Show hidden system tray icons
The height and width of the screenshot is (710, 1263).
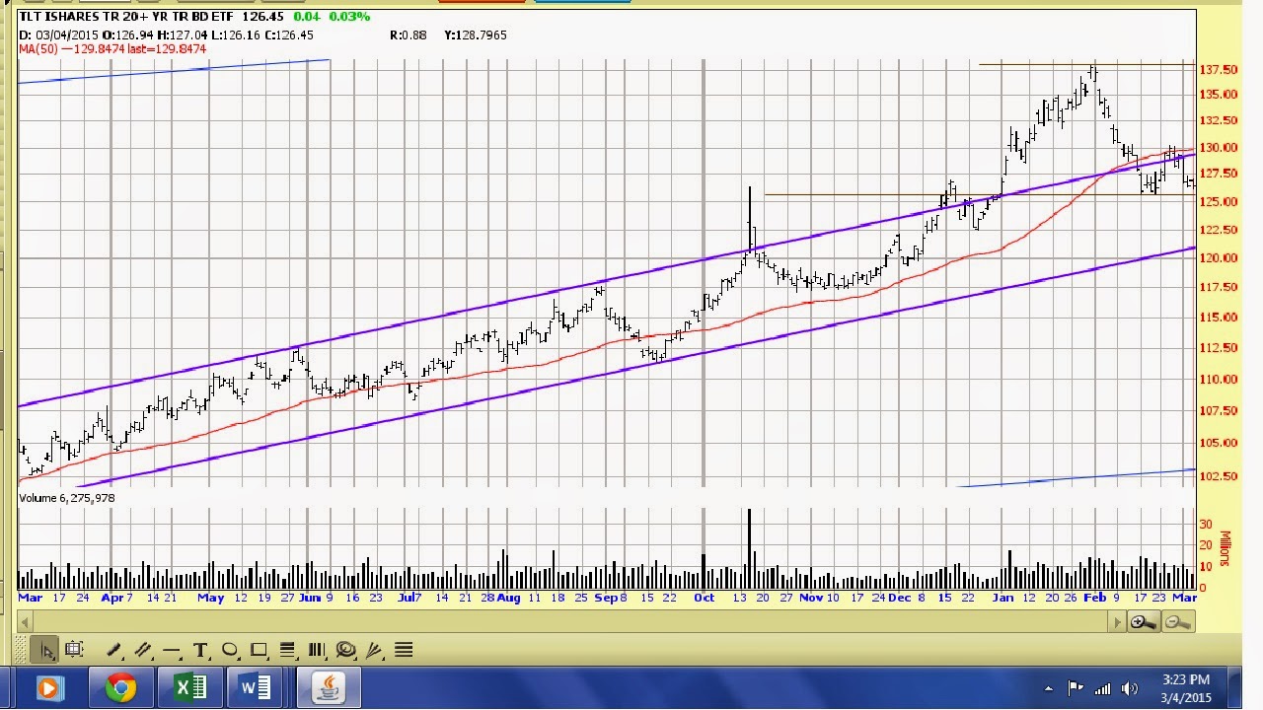tap(1049, 688)
